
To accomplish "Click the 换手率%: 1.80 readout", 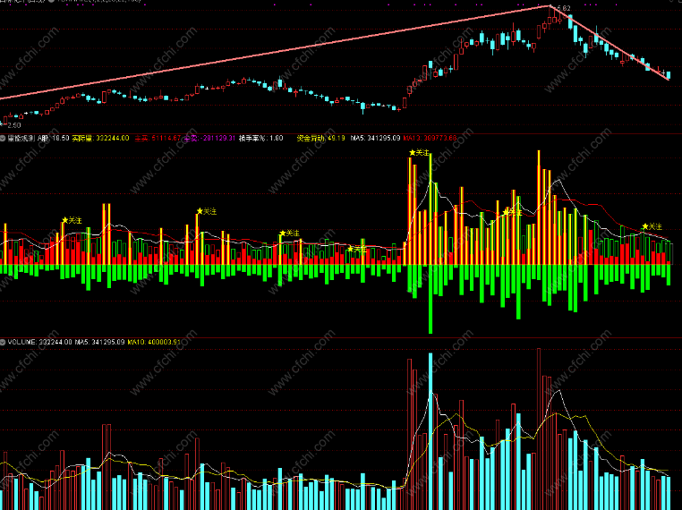I will point(261,139).
